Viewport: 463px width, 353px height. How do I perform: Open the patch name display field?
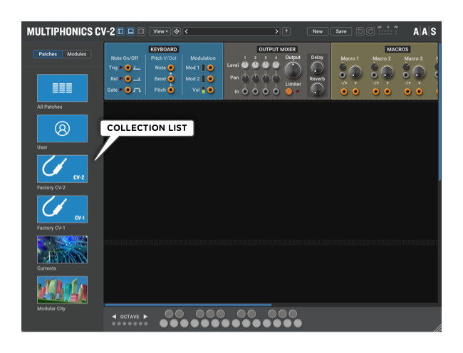click(231, 31)
